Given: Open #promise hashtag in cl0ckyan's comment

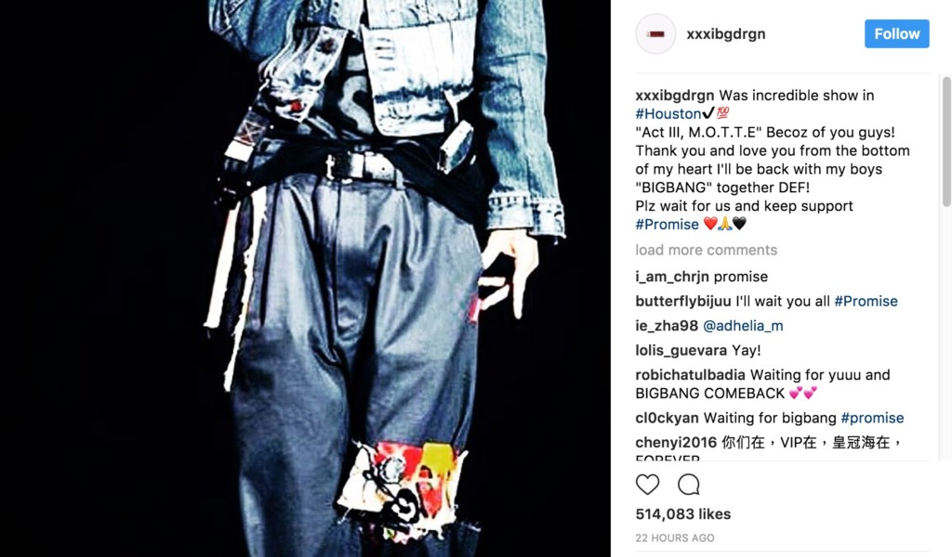Looking at the screenshot, I should [x=872, y=418].
